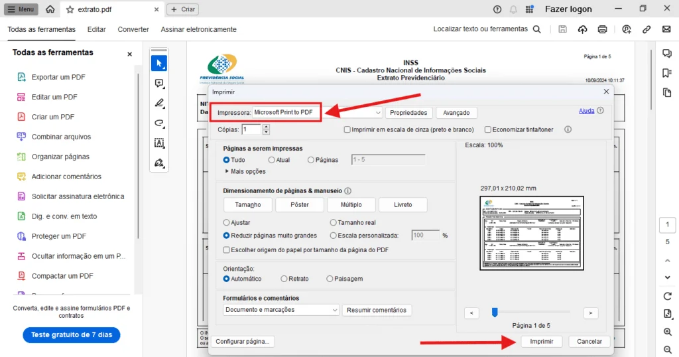This screenshot has width=679, height=357.
Task: Click the rotate page icon on right rail
Action: coord(667,297)
